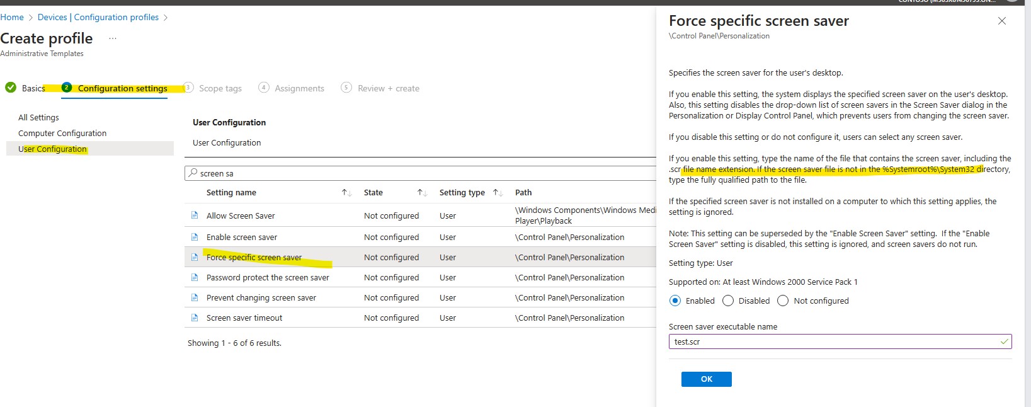This screenshot has width=1031, height=407.
Task: Click 'User' type in Prevent changing screen saver row
Action: (448, 297)
